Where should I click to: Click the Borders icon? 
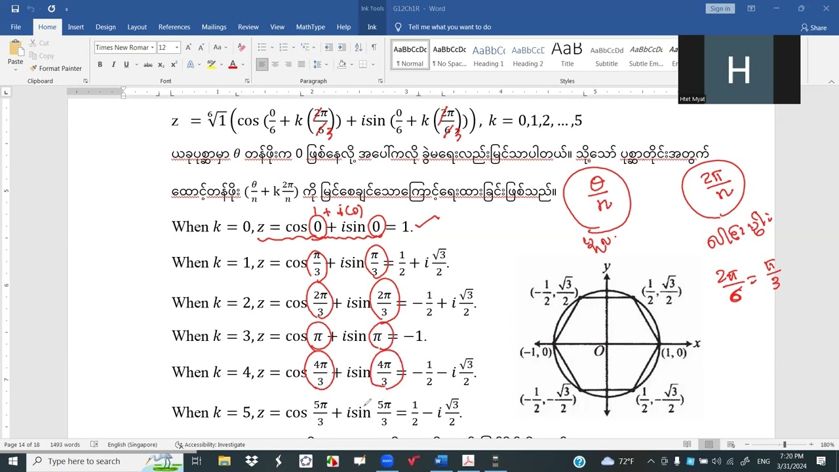coord(362,64)
